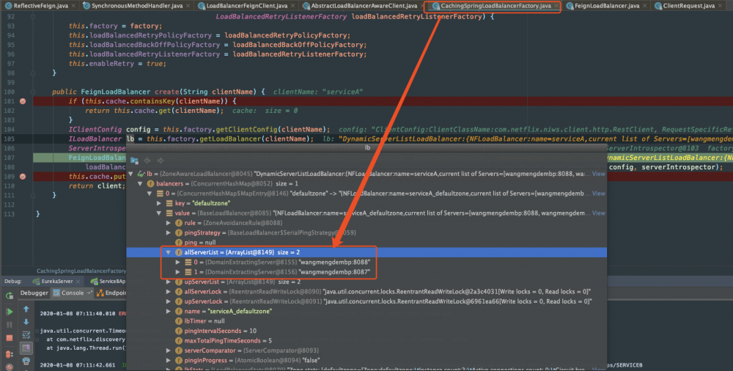Switch to ReflectiveFeign.java tab
This screenshot has height=371, width=733.
click(x=40, y=6)
